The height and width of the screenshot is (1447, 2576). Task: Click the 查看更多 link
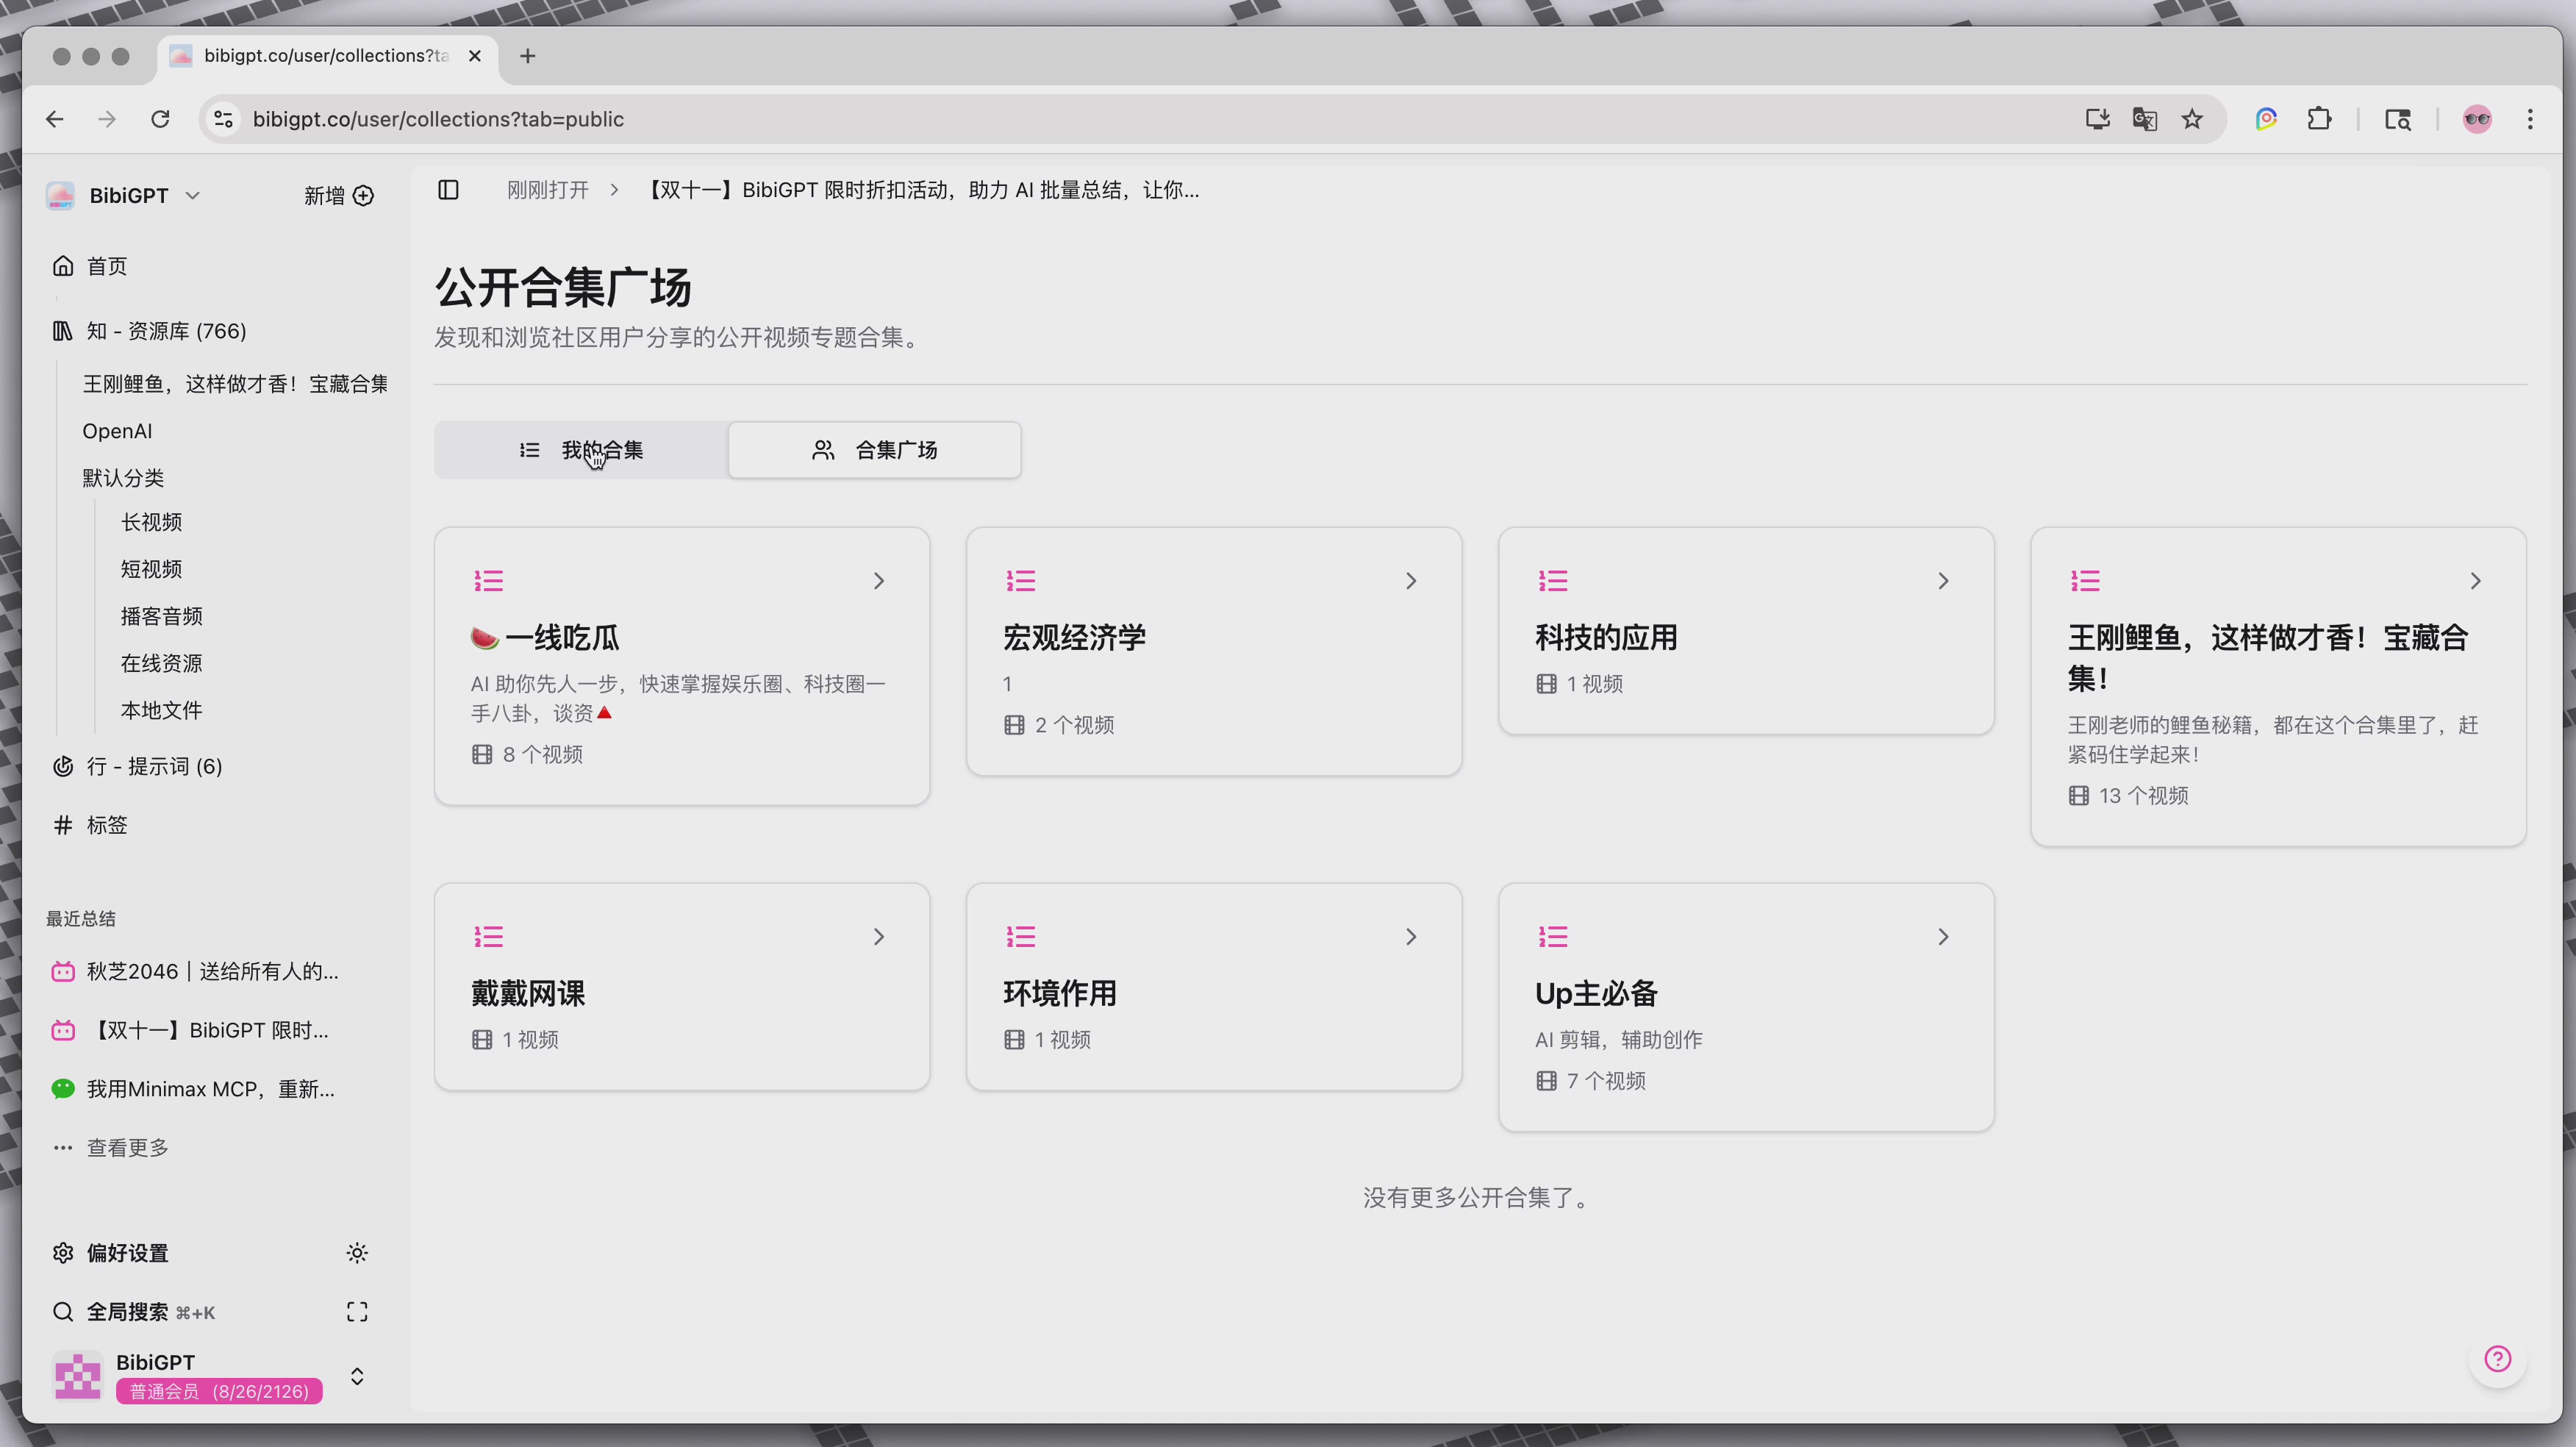click(x=127, y=1147)
